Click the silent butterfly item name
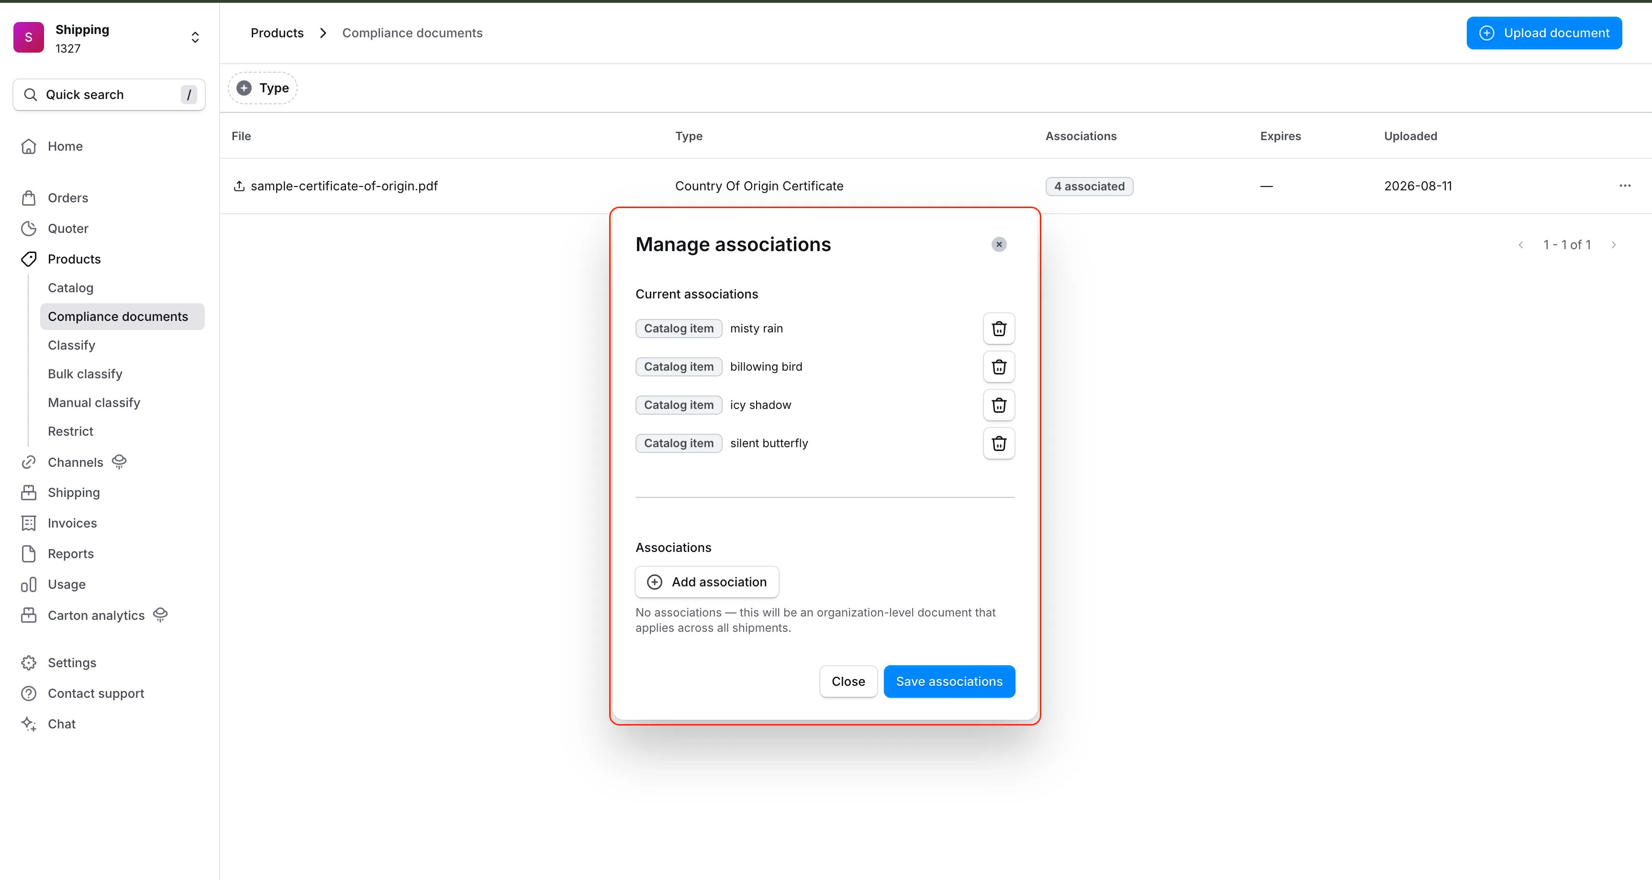 (x=769, y=443)
